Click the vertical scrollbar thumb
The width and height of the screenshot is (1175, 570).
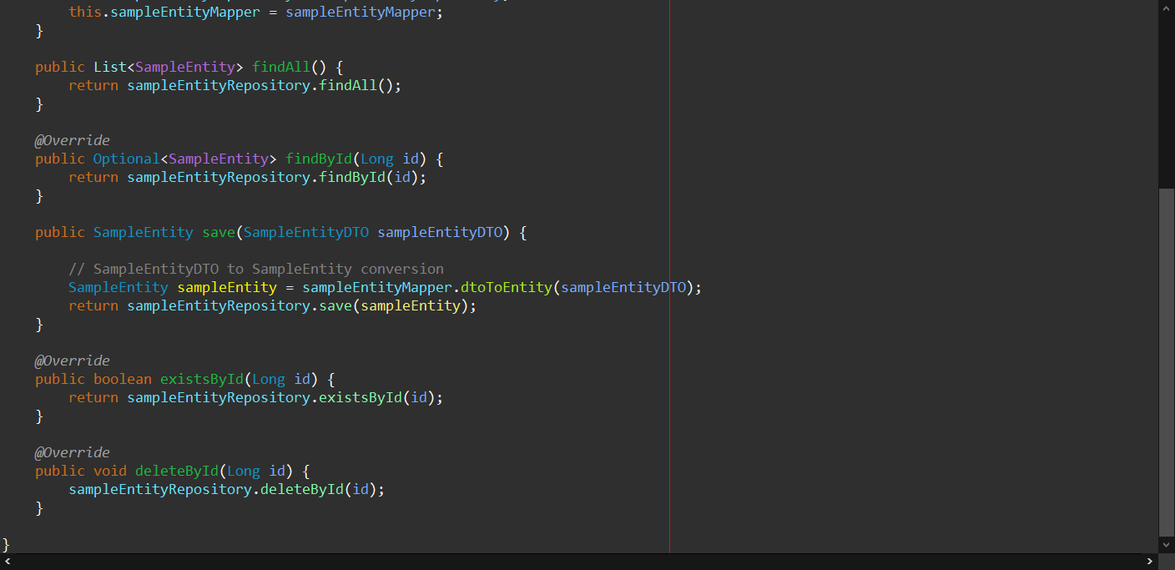pos(1167,362)
